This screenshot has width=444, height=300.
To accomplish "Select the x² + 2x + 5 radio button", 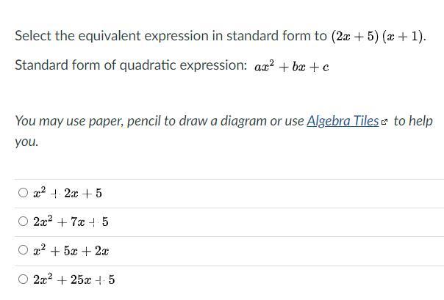I will 24,193.
